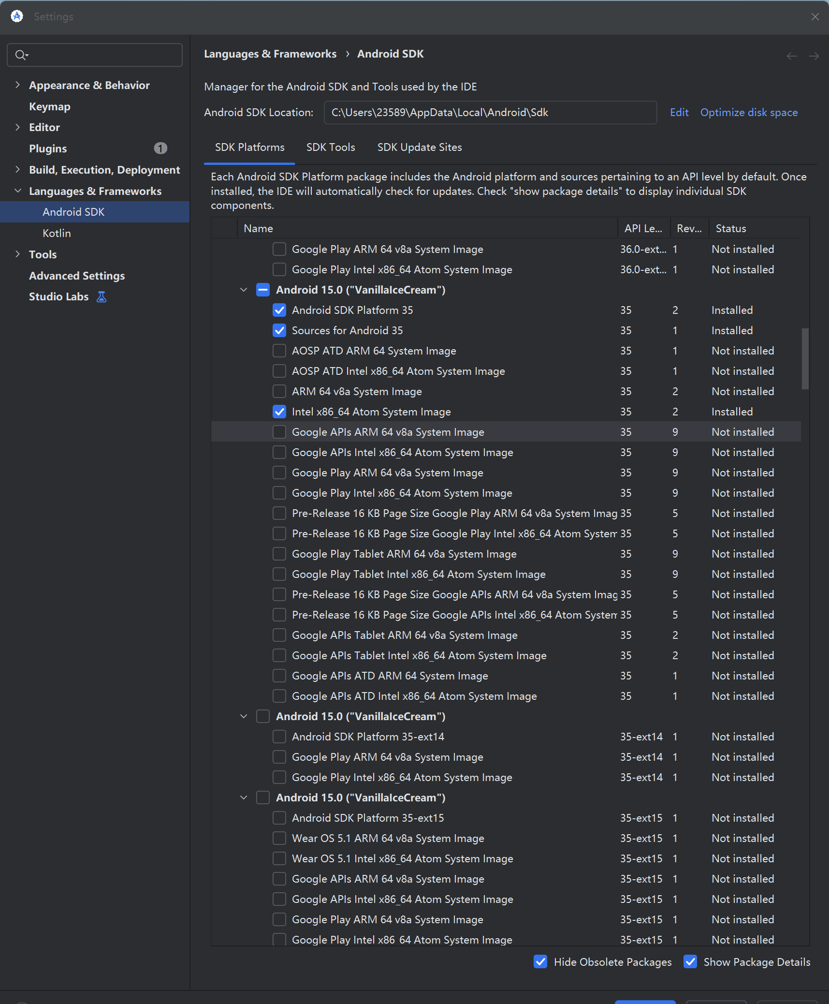829x1004 pixels.
Task: Sort by the API Level column header
Action: (644, 228)
